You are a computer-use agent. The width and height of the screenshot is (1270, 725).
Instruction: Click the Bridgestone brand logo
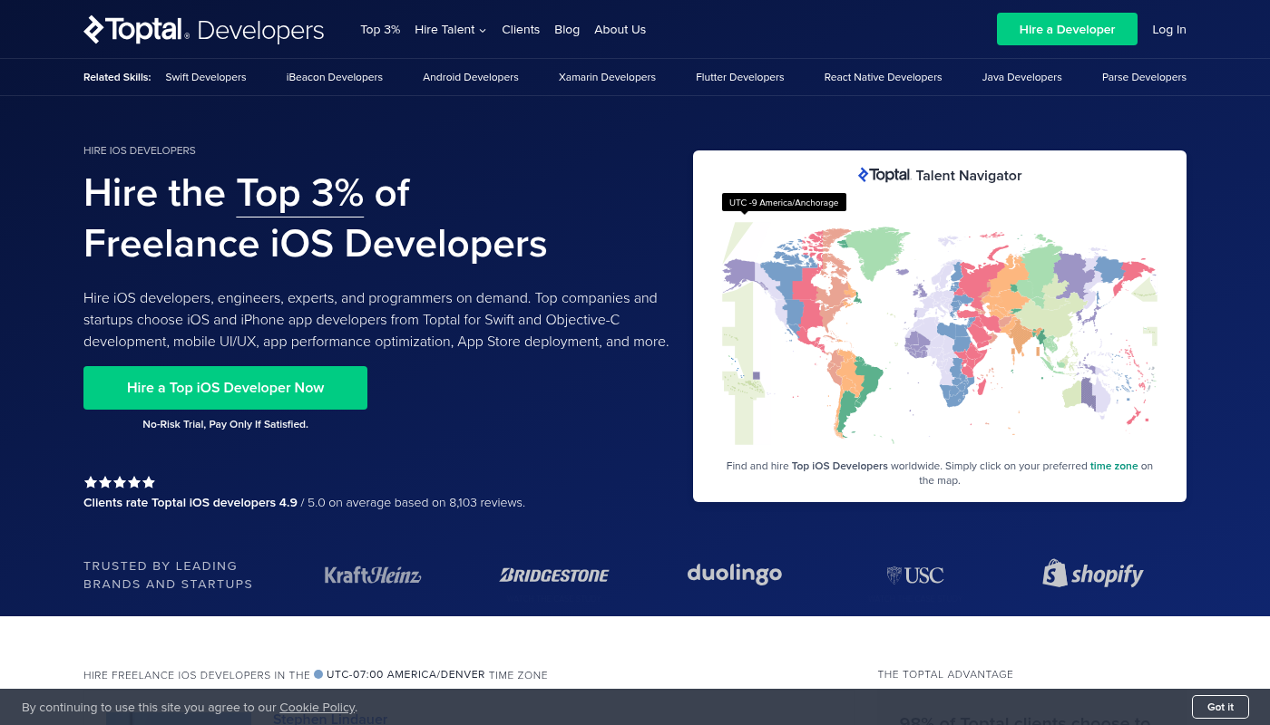[553, 575]
